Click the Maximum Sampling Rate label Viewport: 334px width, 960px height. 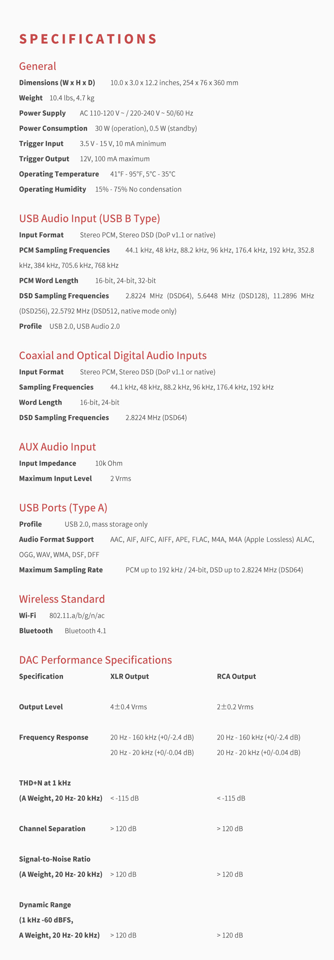61,570
